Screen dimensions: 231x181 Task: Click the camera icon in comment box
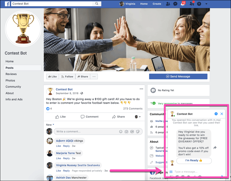[126, 132]
